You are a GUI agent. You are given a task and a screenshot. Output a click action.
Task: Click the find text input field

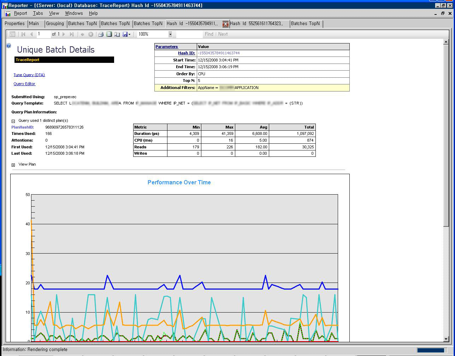(x=189, y=34)
